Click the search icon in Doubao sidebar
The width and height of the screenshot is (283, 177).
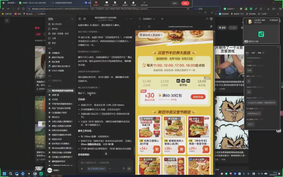(x=72, y=19)
